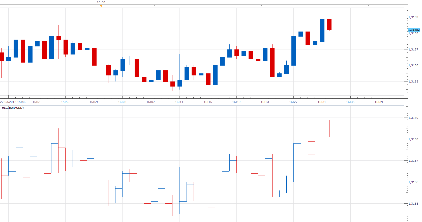Click the orange 16:00 marker triangle
This screenshot has height=222, width=422.
tap(101, 6)
